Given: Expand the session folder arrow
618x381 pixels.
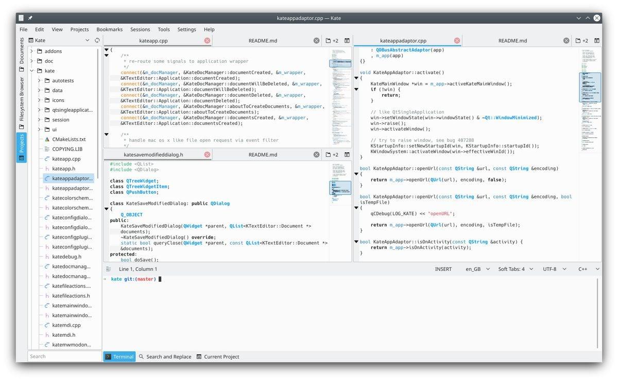Looking at the screenshot, I should click(x=39, y=120).
